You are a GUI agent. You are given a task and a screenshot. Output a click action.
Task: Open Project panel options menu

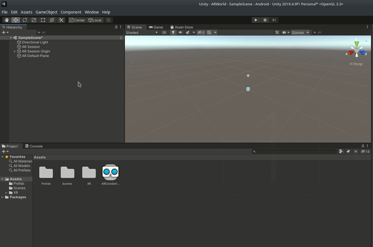coord(367,146)
